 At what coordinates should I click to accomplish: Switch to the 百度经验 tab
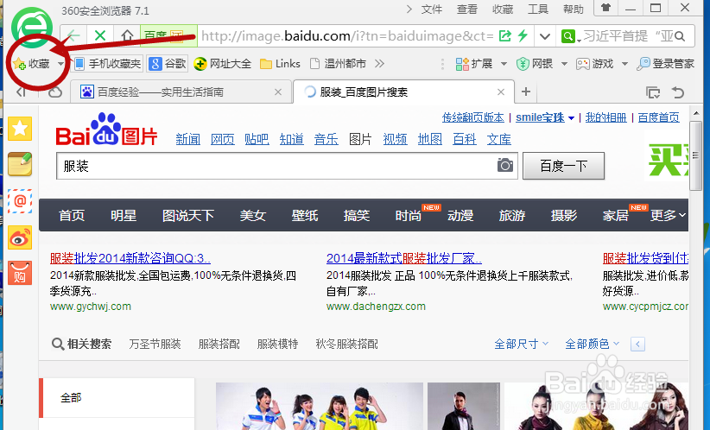[x=181, y=92]
